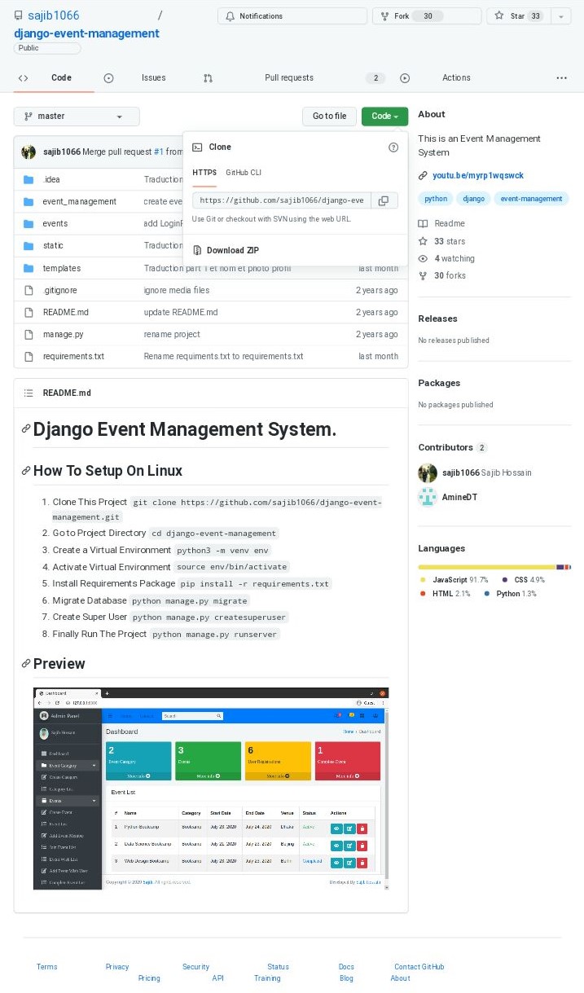Click the HTML 2.1% language entry
Screen dimensions: 584x993
pyautogui.click(x=445, y=594)
